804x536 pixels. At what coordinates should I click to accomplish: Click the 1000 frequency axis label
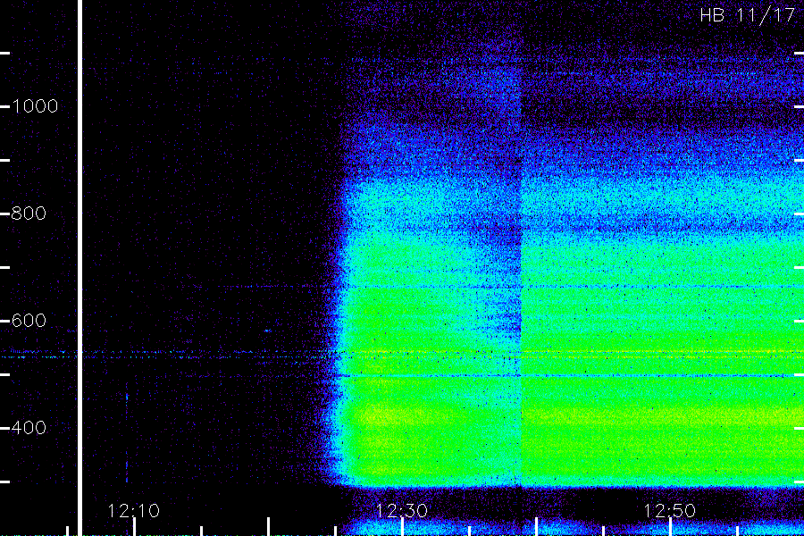click(35, 106)
